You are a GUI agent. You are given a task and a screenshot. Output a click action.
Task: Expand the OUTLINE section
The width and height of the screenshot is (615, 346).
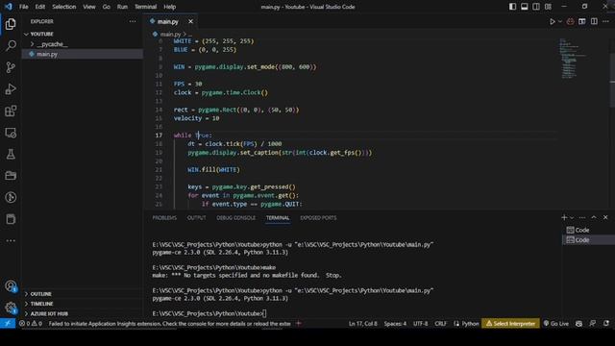click(x=82, y=294)
